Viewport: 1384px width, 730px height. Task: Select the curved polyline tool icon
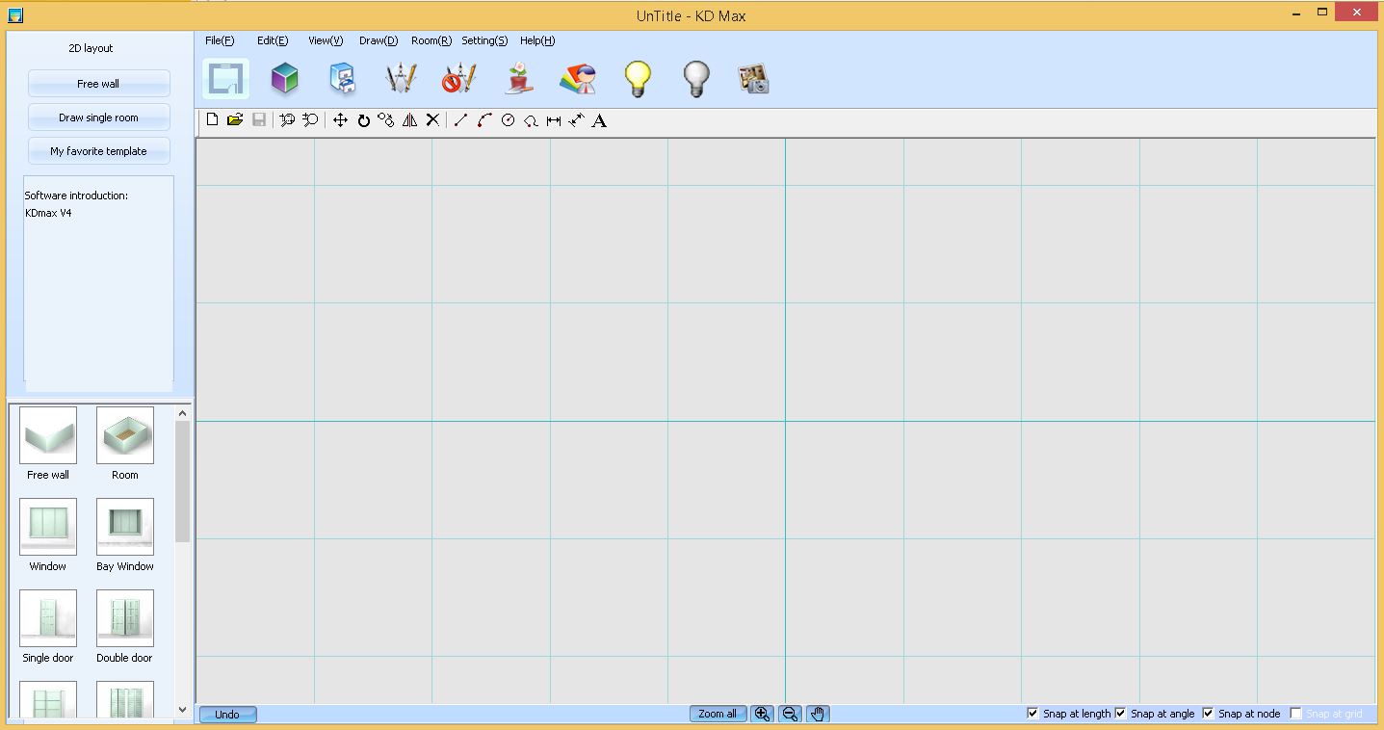tap(531, 120)
